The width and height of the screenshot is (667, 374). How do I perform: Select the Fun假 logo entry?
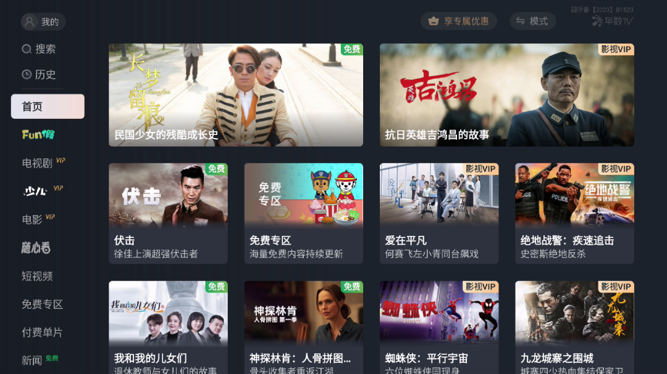click(x=38, y=134)
